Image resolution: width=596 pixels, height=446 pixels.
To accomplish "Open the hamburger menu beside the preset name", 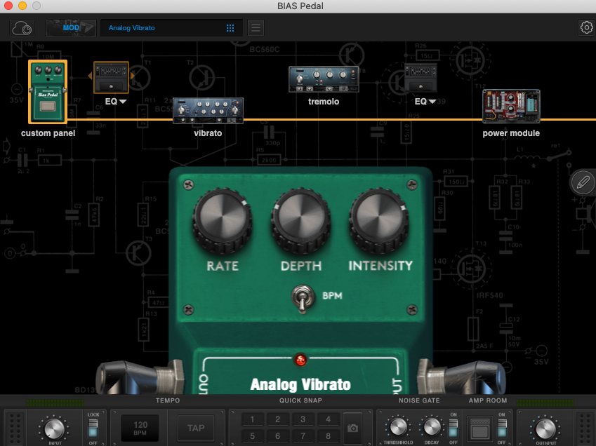I will click(x=256, y=28).
